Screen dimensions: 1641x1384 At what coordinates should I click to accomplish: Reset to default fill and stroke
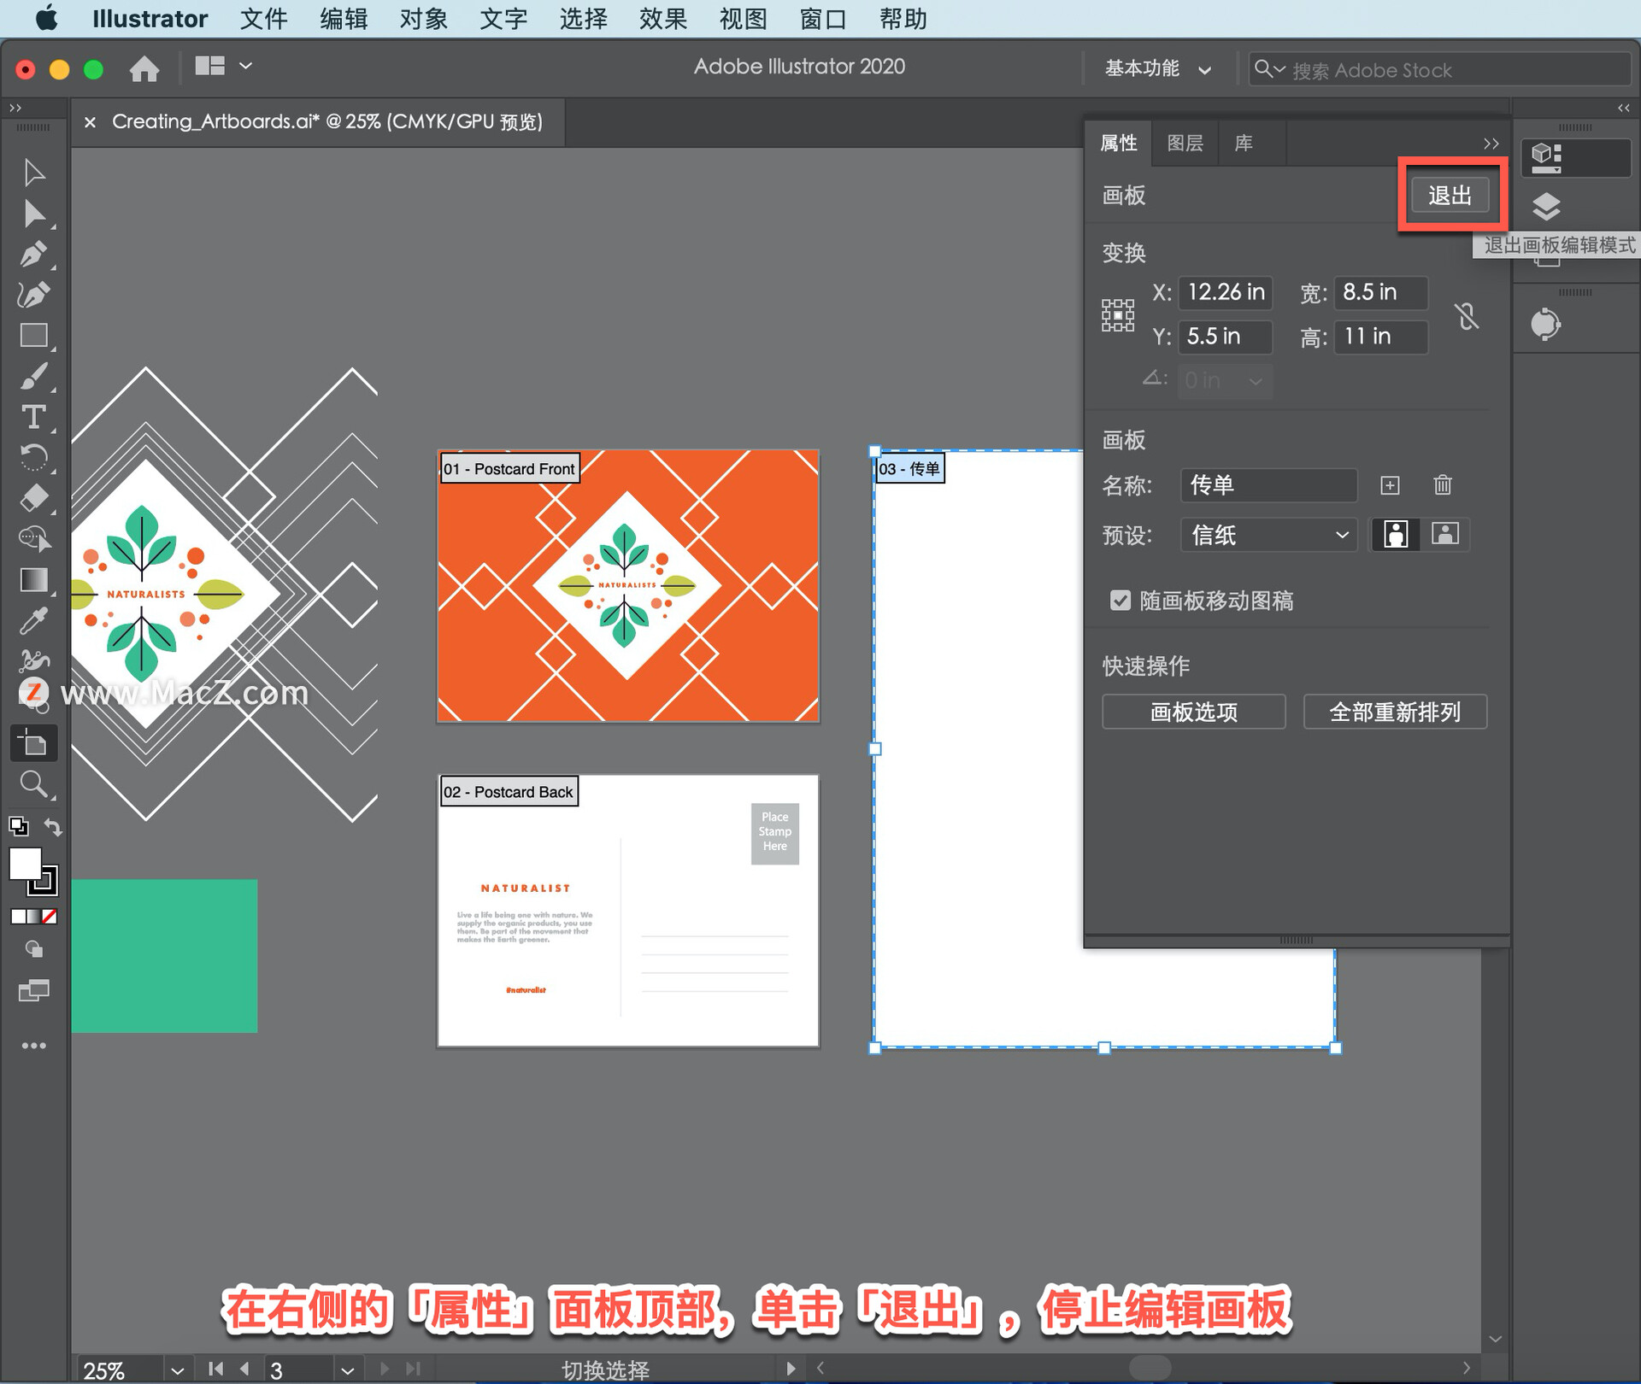click(18, 827)
